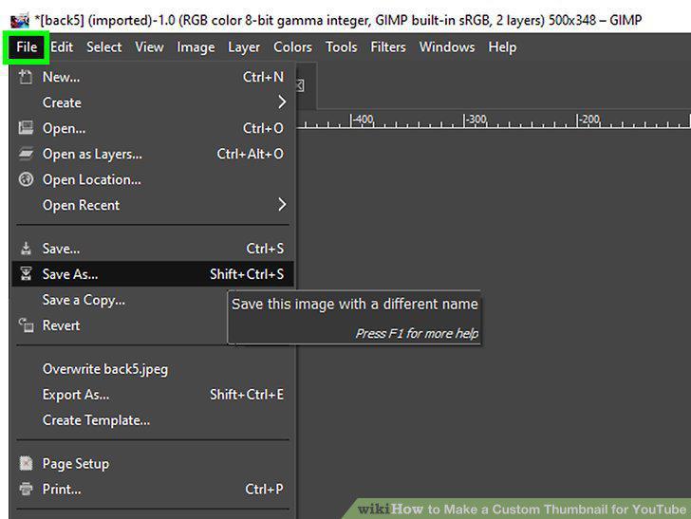Image resolution: width=691 pixels, height=519 pixels.
Task: Click the Open Location globe icon
Action: point(26,179)
